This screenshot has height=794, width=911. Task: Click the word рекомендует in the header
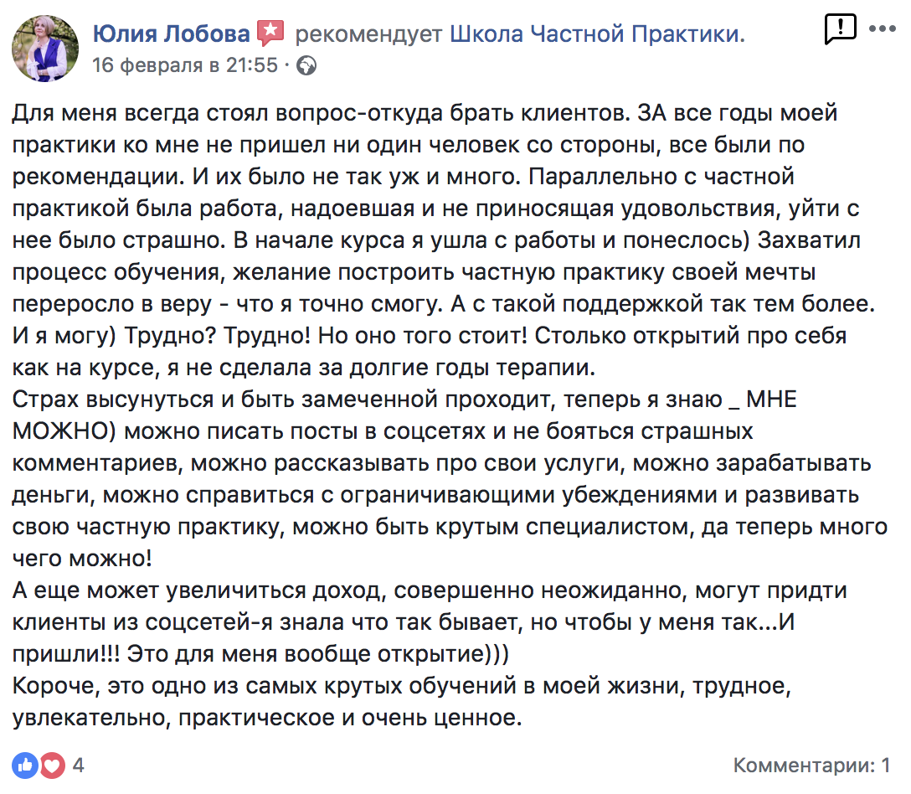pyautogui.click(x=369, y=34)
